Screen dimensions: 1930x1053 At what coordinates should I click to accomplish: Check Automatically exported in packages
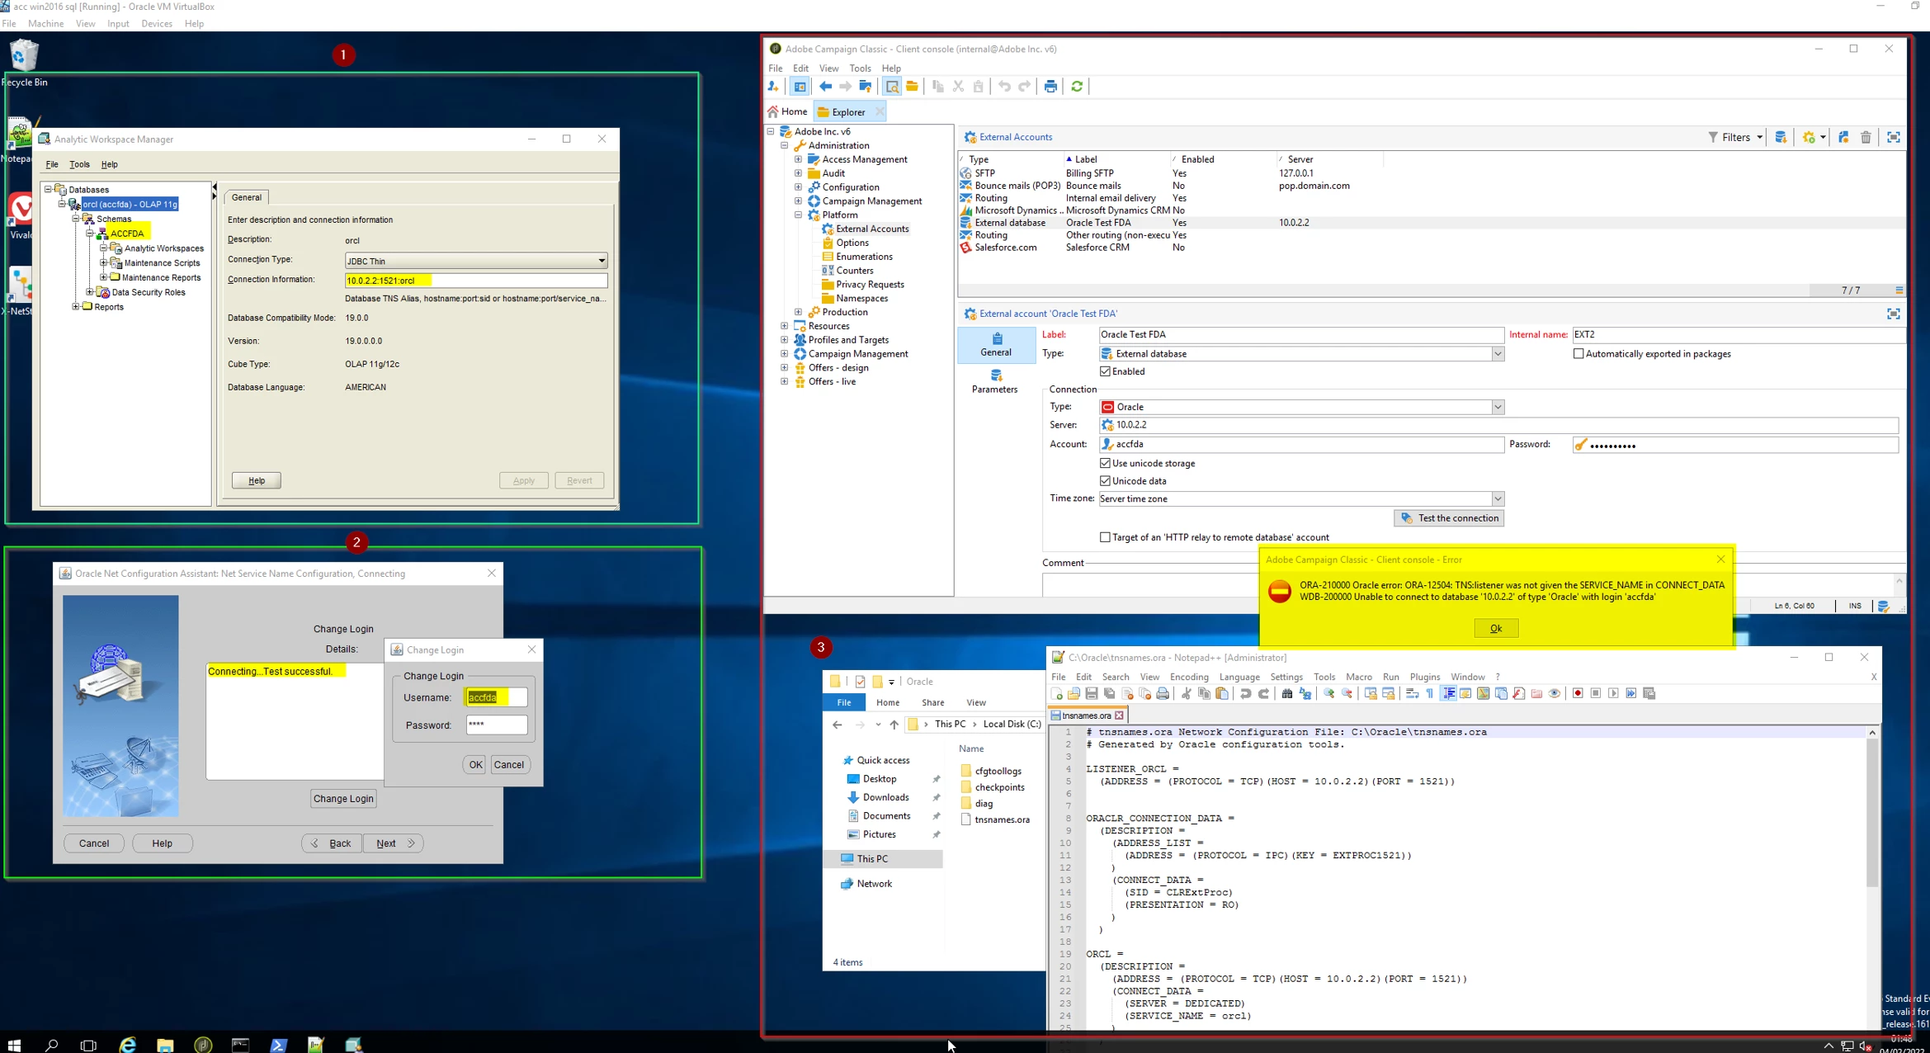click(1578, 354)
